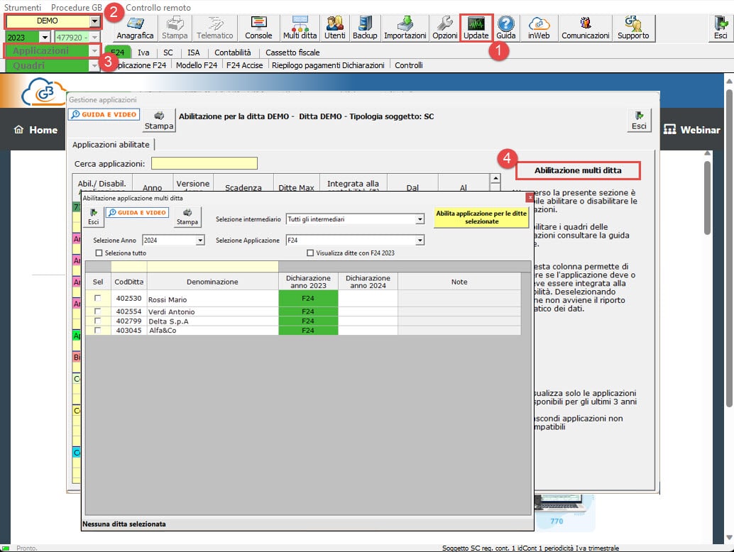Click the green F24 cell for Delta S.p.A
Image resolution: width=734 pixels, height=552 pixels.
point(308,321)
